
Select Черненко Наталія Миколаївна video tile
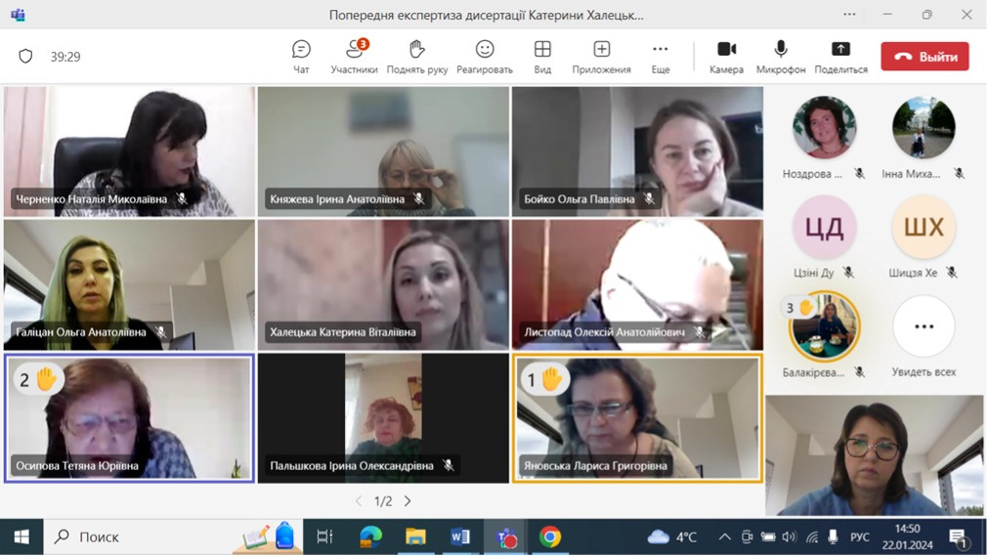(x=129, y=151)
